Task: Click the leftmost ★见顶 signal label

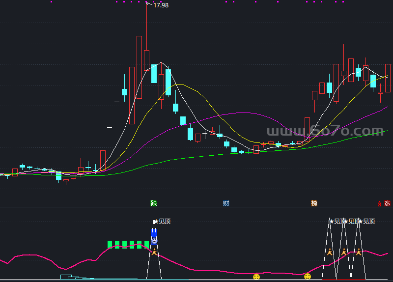Action: tap(162, 221)
